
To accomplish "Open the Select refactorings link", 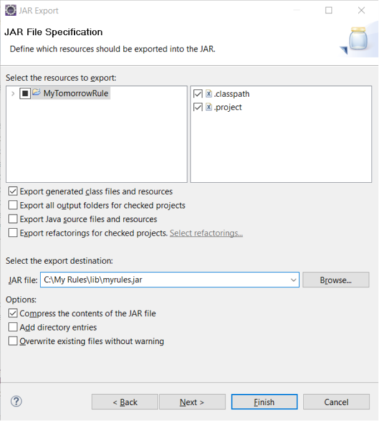I will [206, 233].
